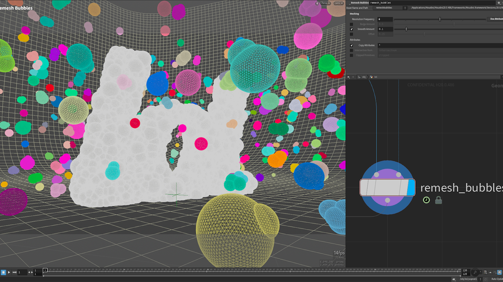Toggle the blue display flag on remesh_bubbles node
The image size is (503, 282).
411,187
